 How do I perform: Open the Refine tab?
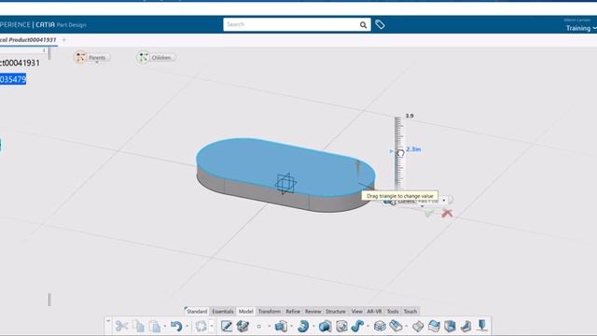tap(293, 311)
